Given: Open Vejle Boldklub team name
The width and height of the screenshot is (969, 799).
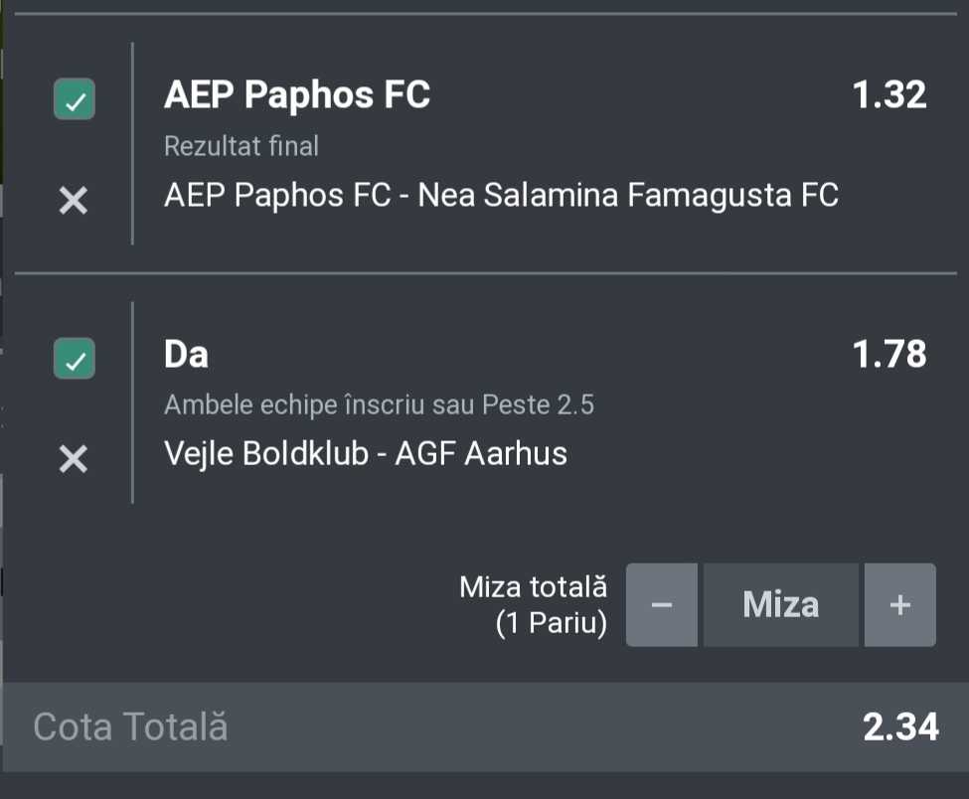Looking at the screenshot, I should click(x=266, y=454).
